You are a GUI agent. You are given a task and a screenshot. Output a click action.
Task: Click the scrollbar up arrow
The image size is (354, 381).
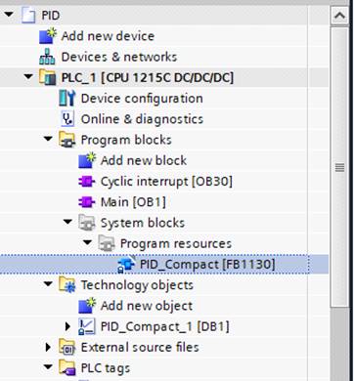coord(339,16)
